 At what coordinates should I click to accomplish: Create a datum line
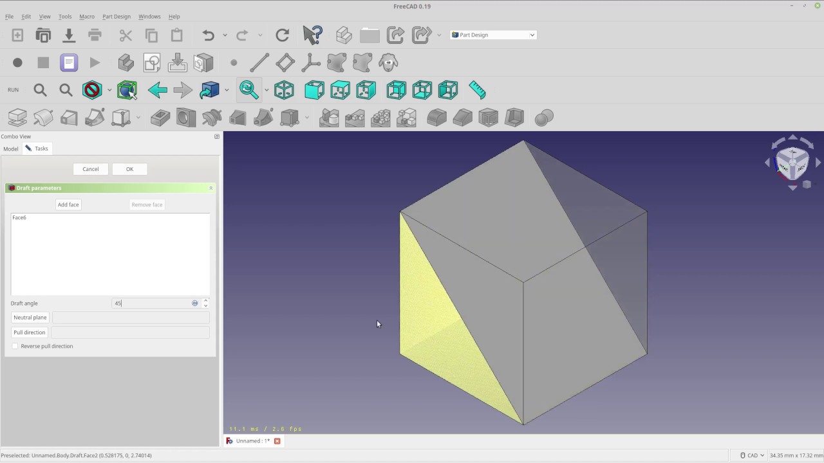(x=259, y=62)
